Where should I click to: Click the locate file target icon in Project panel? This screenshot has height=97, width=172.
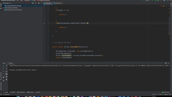pyautogui.click(x=33, y=3)
